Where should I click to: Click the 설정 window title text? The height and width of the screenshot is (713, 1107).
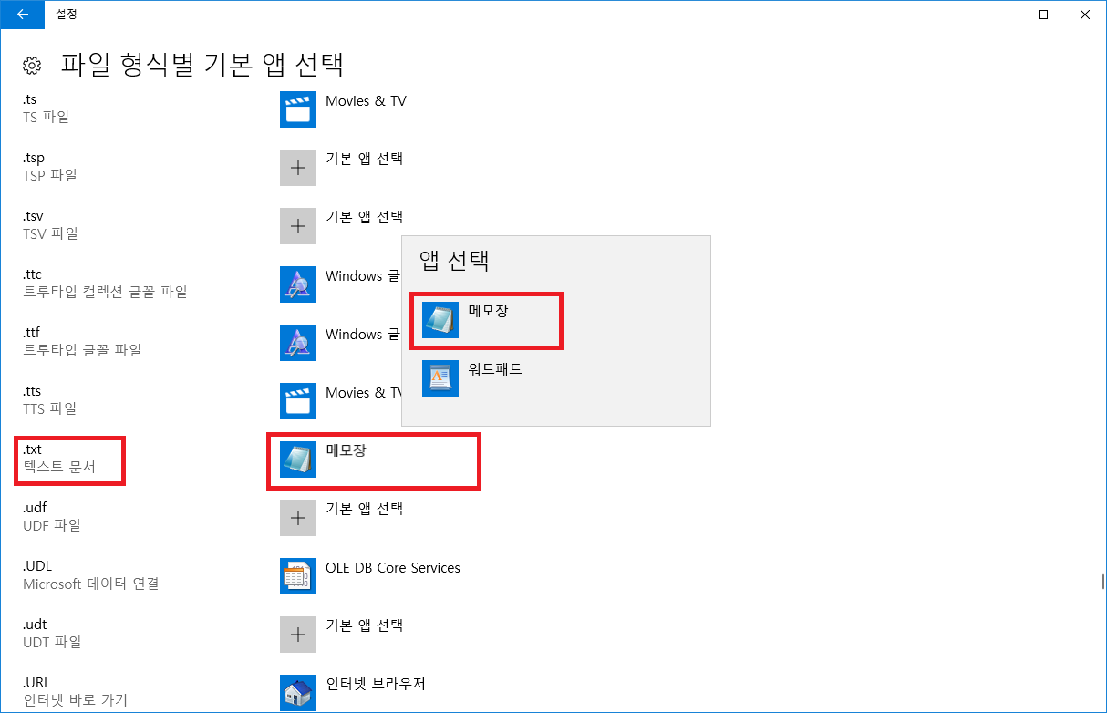(x=67, y=14)
